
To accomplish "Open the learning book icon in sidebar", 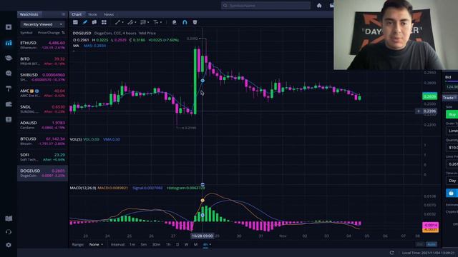I will click(x=9, y=218).
